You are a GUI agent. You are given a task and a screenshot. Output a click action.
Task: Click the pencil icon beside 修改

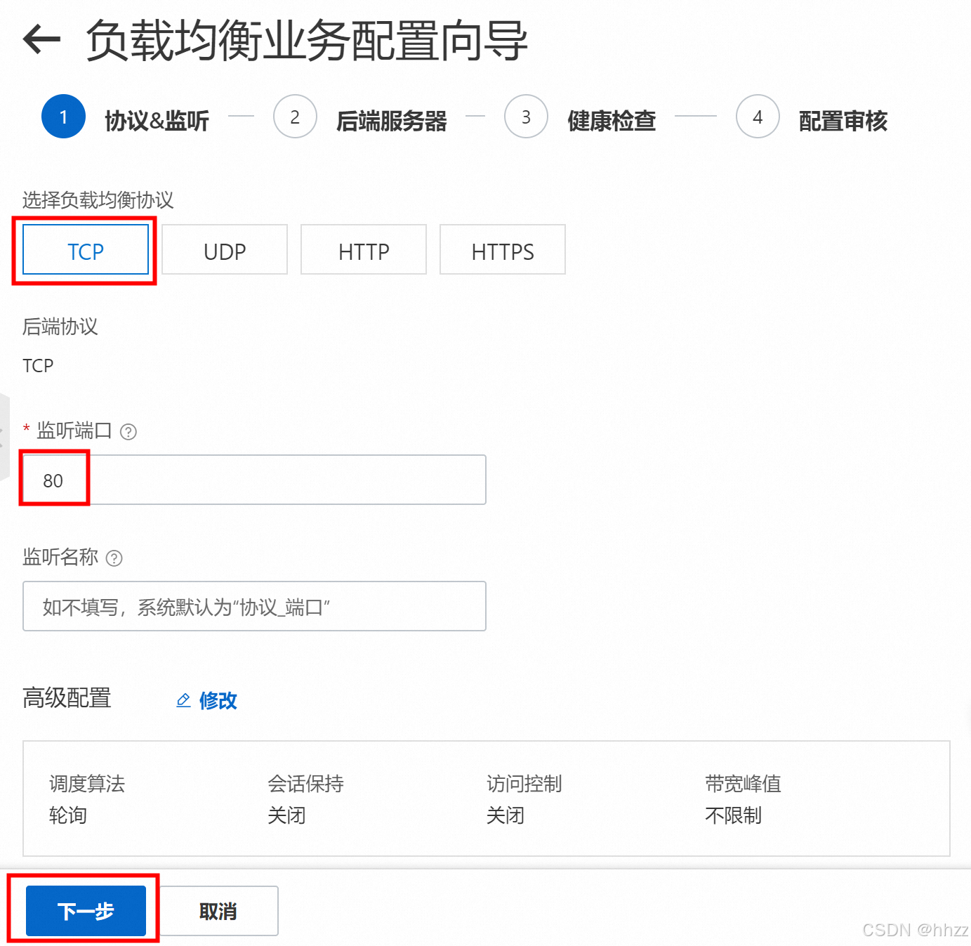(183, 700)
